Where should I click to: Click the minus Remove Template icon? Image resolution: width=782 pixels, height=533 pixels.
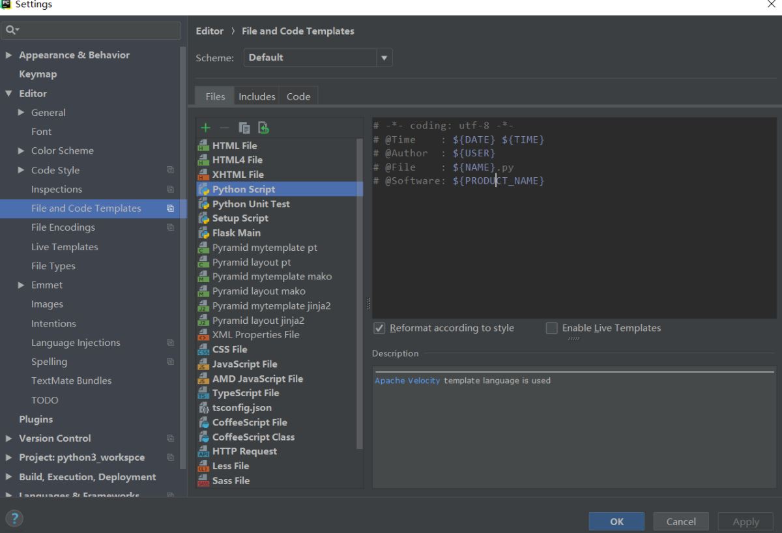pos(224,128)
